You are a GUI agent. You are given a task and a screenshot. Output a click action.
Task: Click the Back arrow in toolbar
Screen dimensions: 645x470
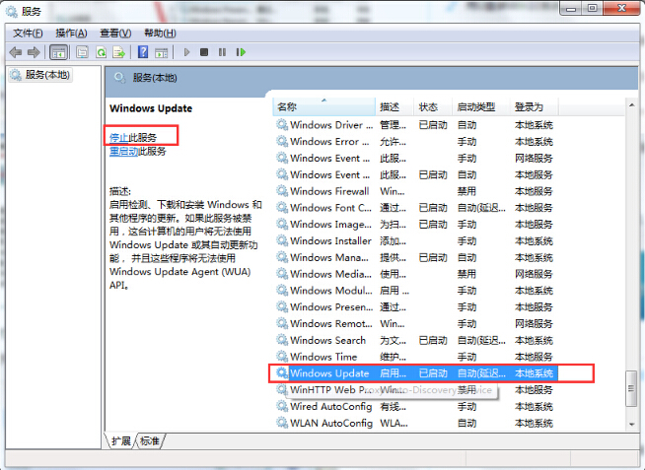[x=16, y=52]
